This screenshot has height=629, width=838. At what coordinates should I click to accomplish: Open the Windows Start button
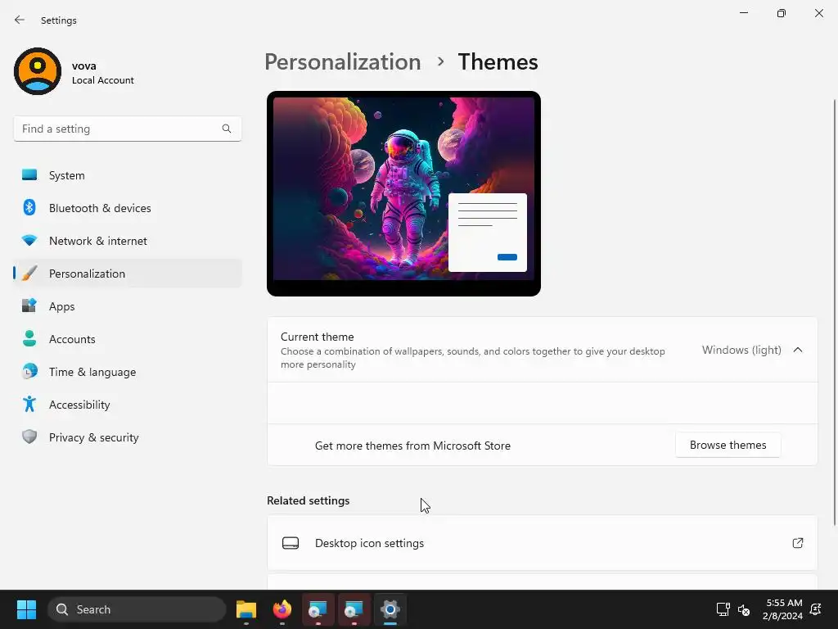click(26, 609)
